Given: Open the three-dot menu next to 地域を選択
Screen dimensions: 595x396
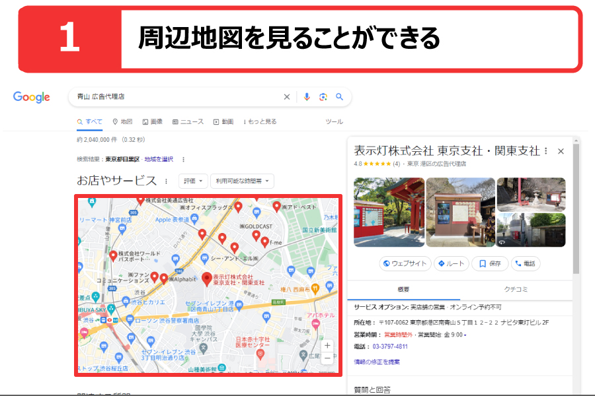Looking at the screenshot, I should pos(183,160).
